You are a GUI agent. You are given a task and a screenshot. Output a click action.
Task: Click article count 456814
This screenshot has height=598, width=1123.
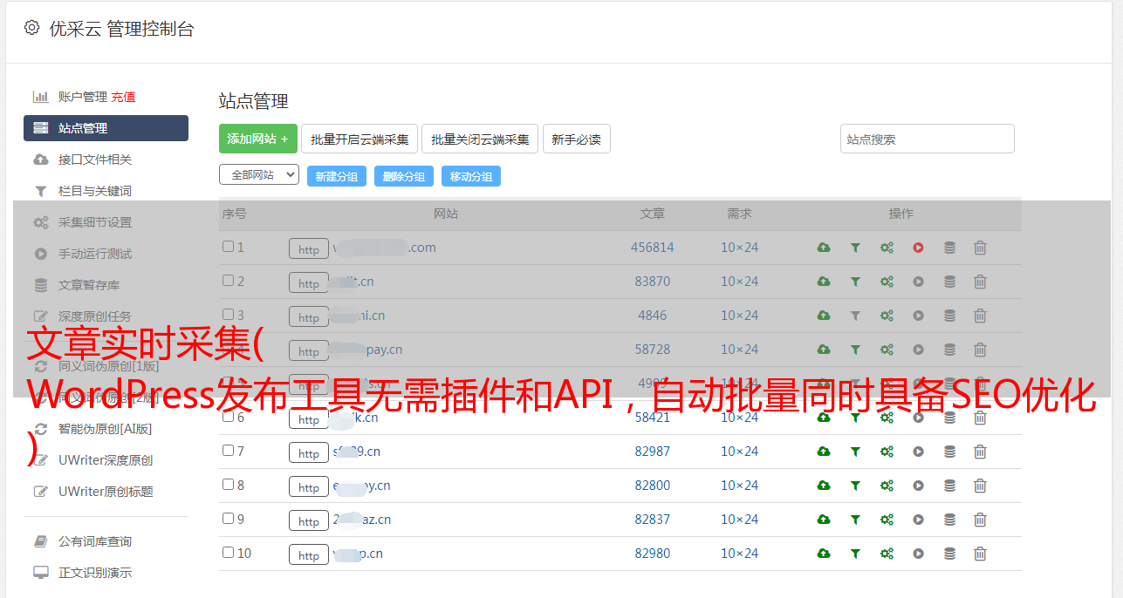point(653,248)
